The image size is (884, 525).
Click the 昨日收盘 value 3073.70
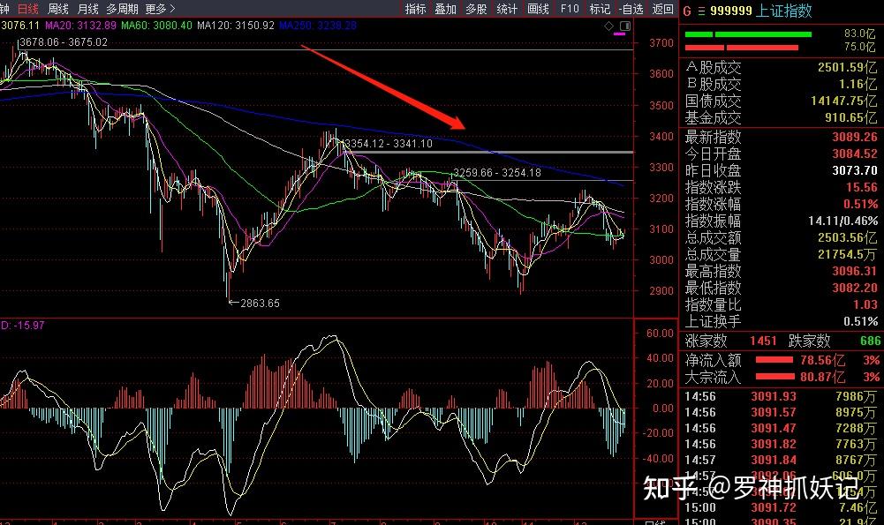click(x=855, y=170)
